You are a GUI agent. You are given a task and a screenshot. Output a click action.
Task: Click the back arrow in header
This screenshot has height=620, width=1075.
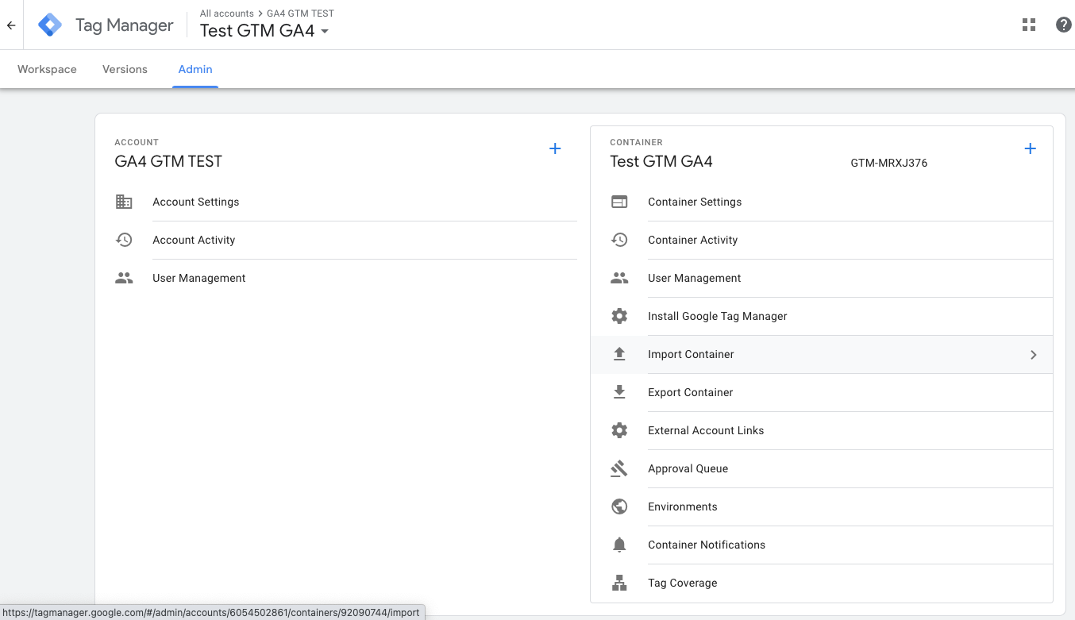(x=11, y=25)
